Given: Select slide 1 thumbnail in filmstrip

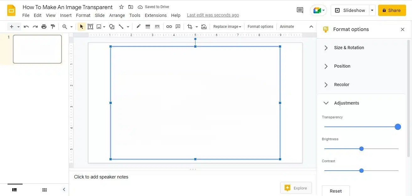Looking at the screenshot, I should (x=37, y=49).
